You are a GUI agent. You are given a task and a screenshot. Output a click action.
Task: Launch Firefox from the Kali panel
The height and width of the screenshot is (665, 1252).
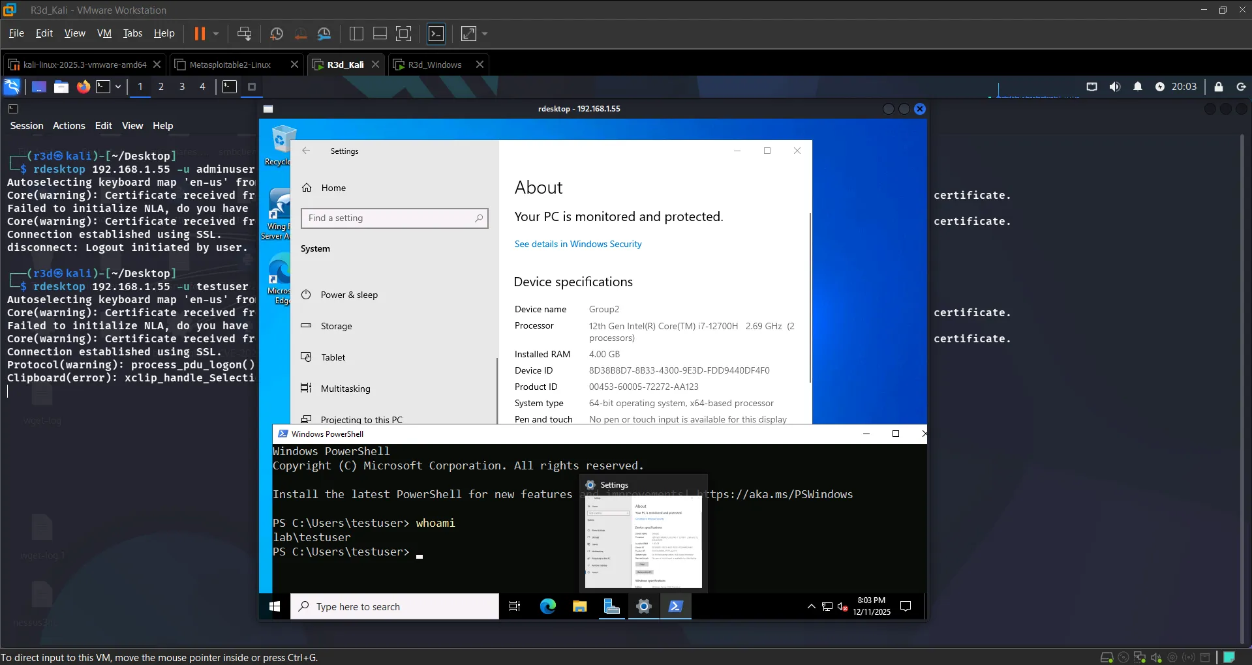click(84, 87)
